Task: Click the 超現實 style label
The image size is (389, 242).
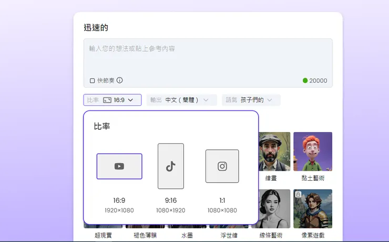Action: [103, 235]
